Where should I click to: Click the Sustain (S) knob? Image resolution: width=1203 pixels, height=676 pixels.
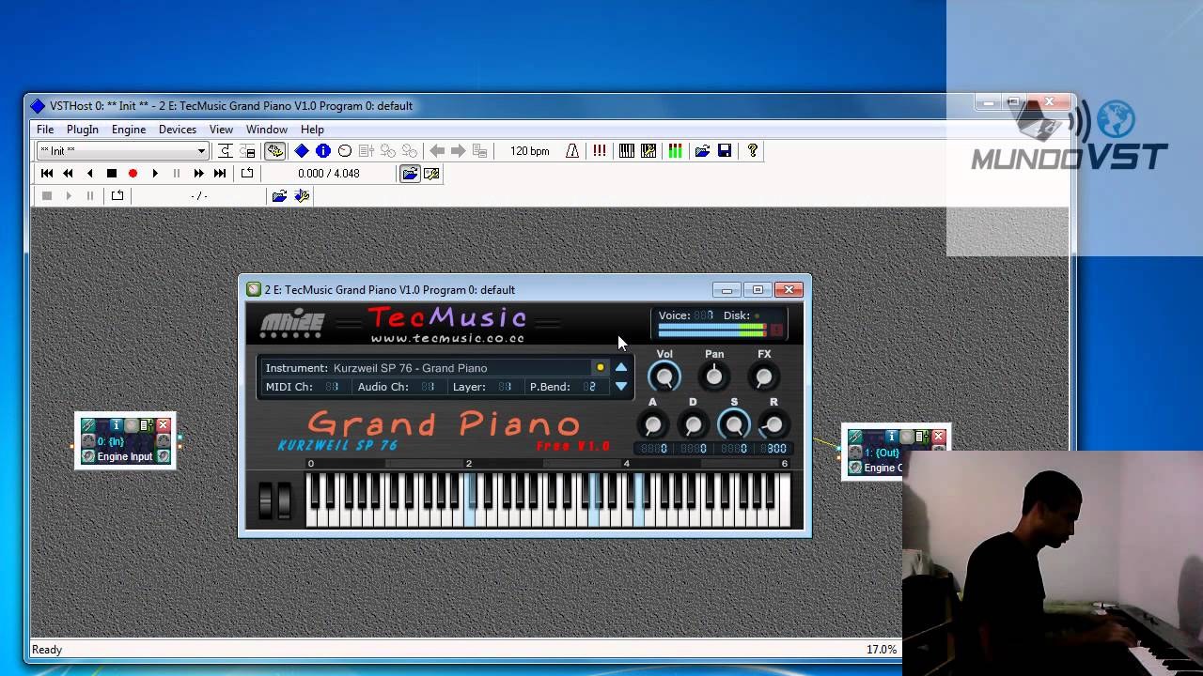pyautogui.click(x=734, y=425)
